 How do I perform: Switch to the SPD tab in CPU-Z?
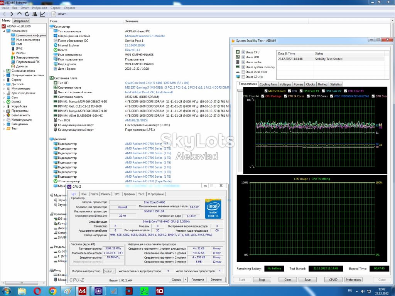tap(117, 194)
